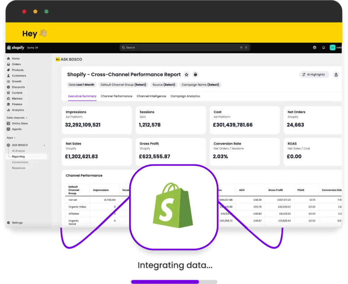The width and height of the screenshot is (348, 284).
Task: Click the POAS column header
Action: [301, 190]
